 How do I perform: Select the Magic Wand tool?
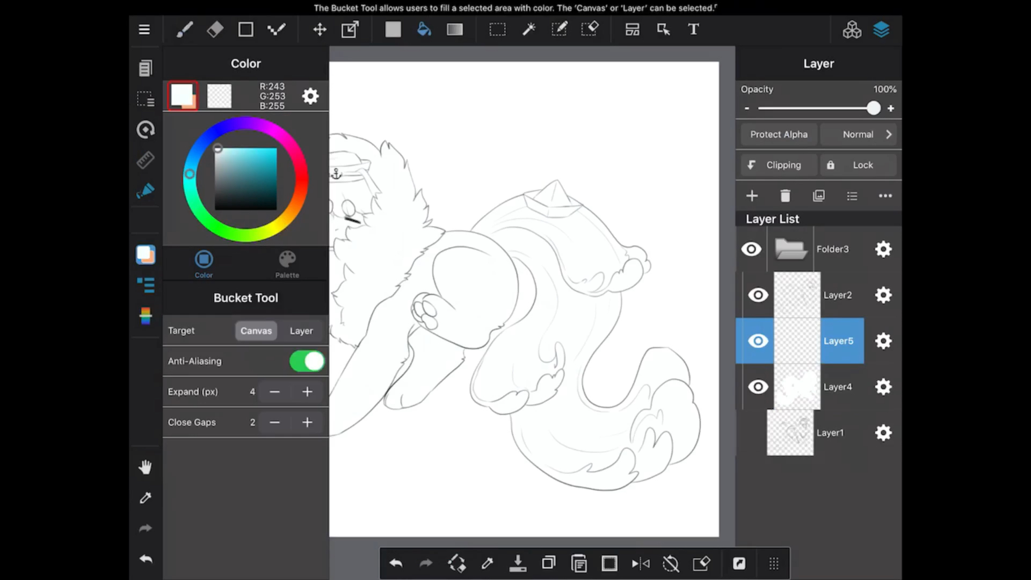tap(528, 30)
